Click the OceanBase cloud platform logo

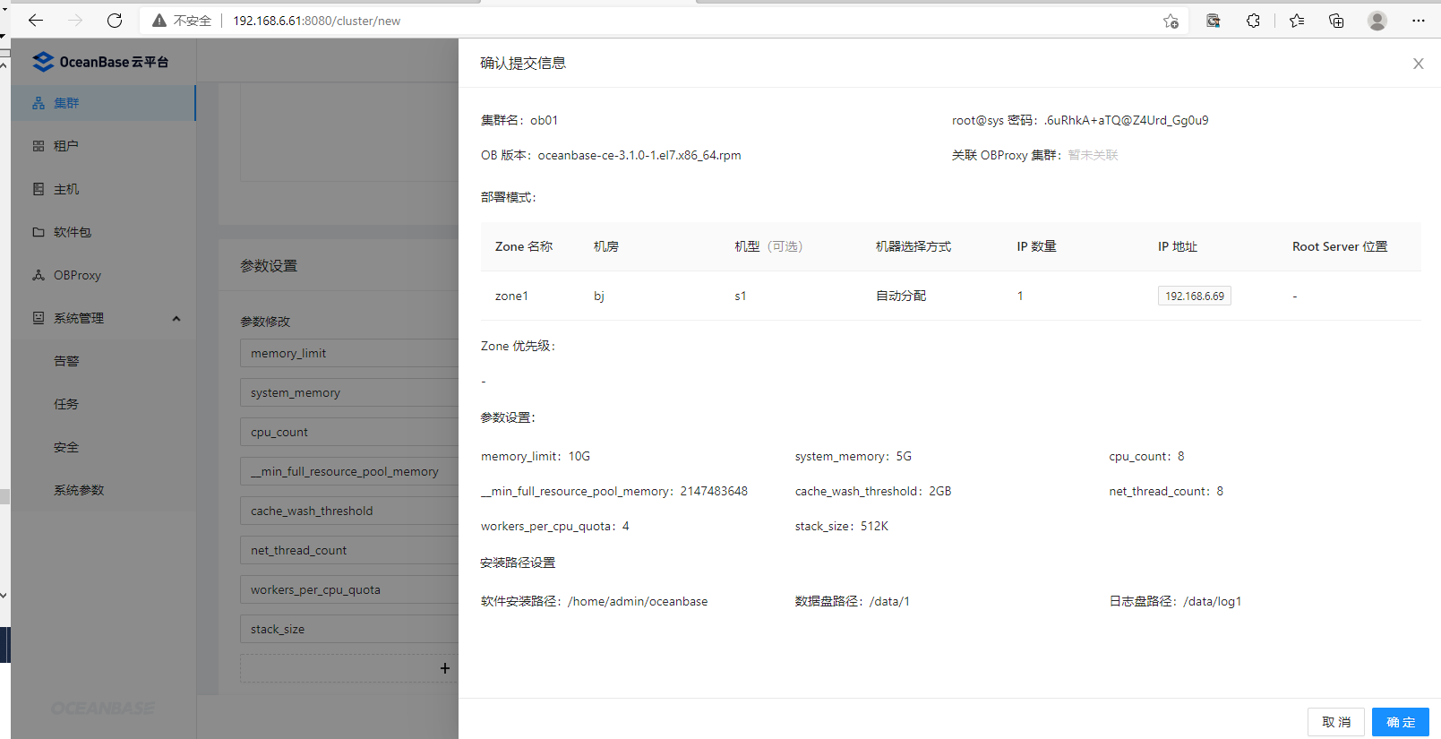pyautogui.click(x=100, y=62)
